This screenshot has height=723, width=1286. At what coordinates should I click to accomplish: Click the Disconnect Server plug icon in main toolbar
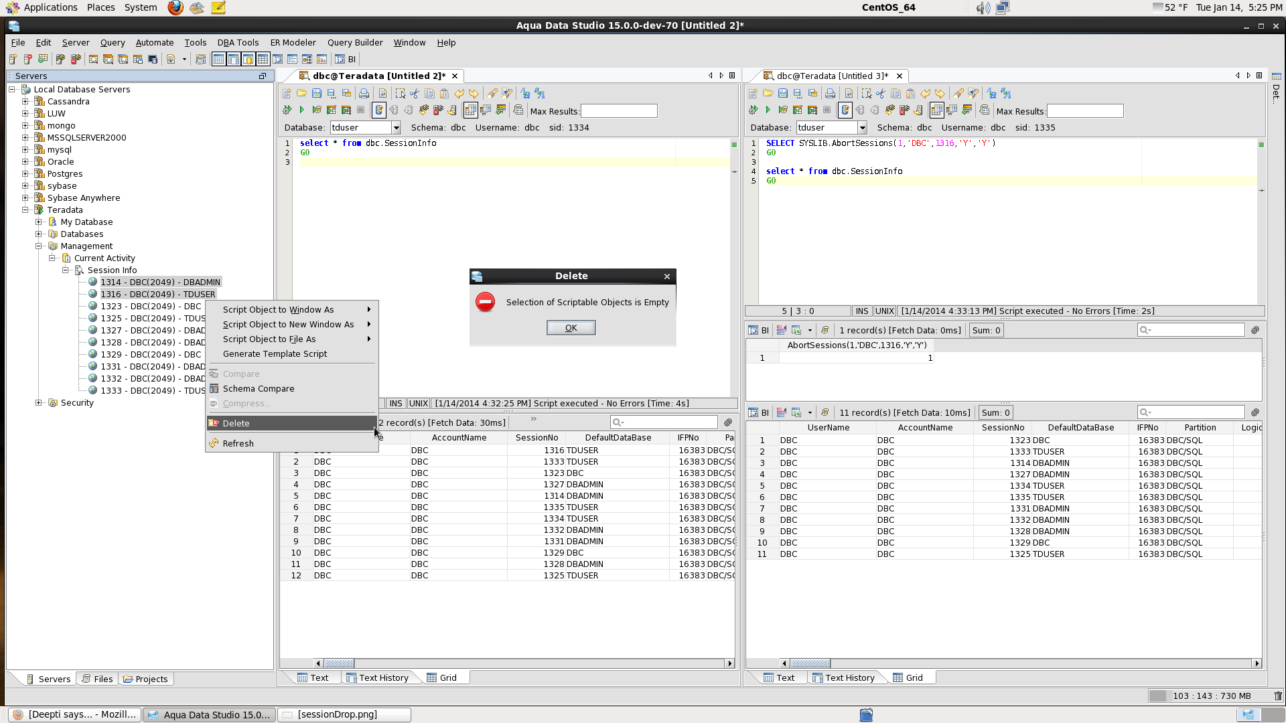[x=76, y=59]
